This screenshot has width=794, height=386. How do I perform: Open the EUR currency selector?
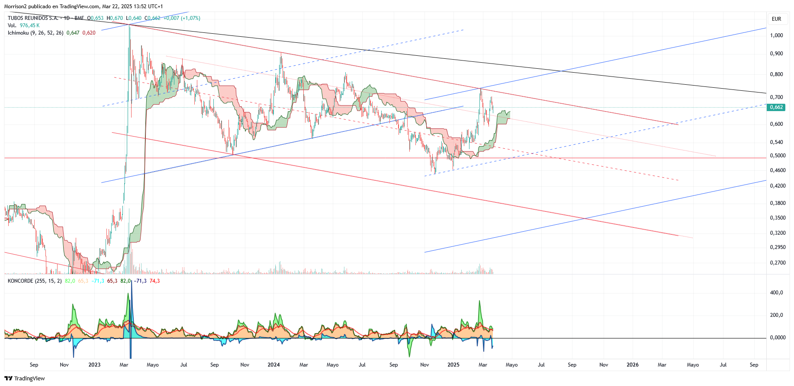click(x=776, y=19)
